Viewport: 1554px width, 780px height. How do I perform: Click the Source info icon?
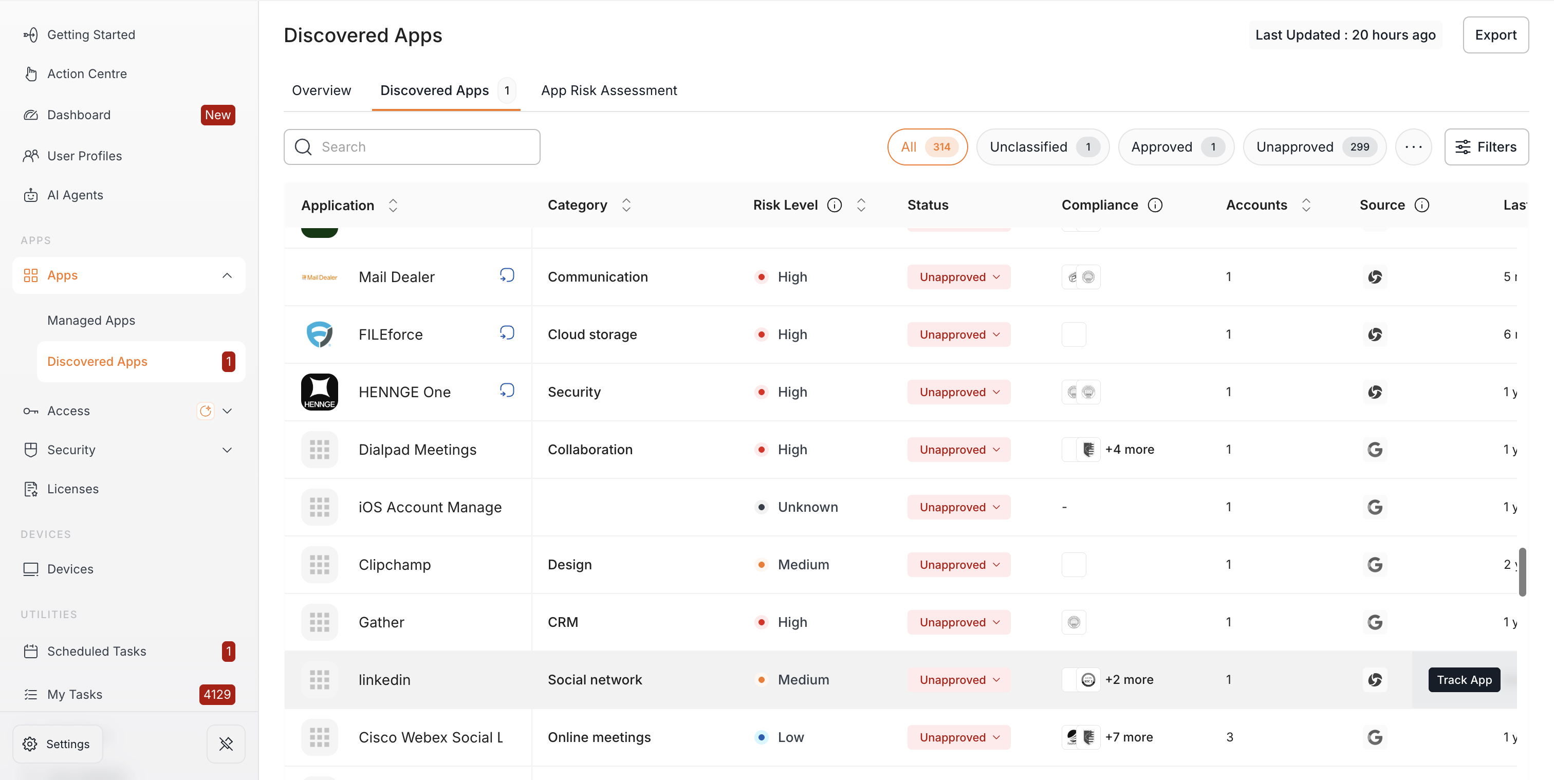(x=1422, y=205)
